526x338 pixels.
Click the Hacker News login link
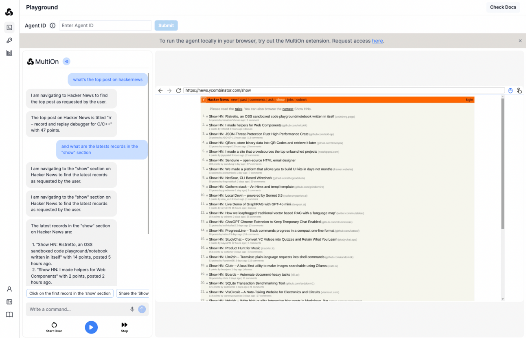pos(469,100)
